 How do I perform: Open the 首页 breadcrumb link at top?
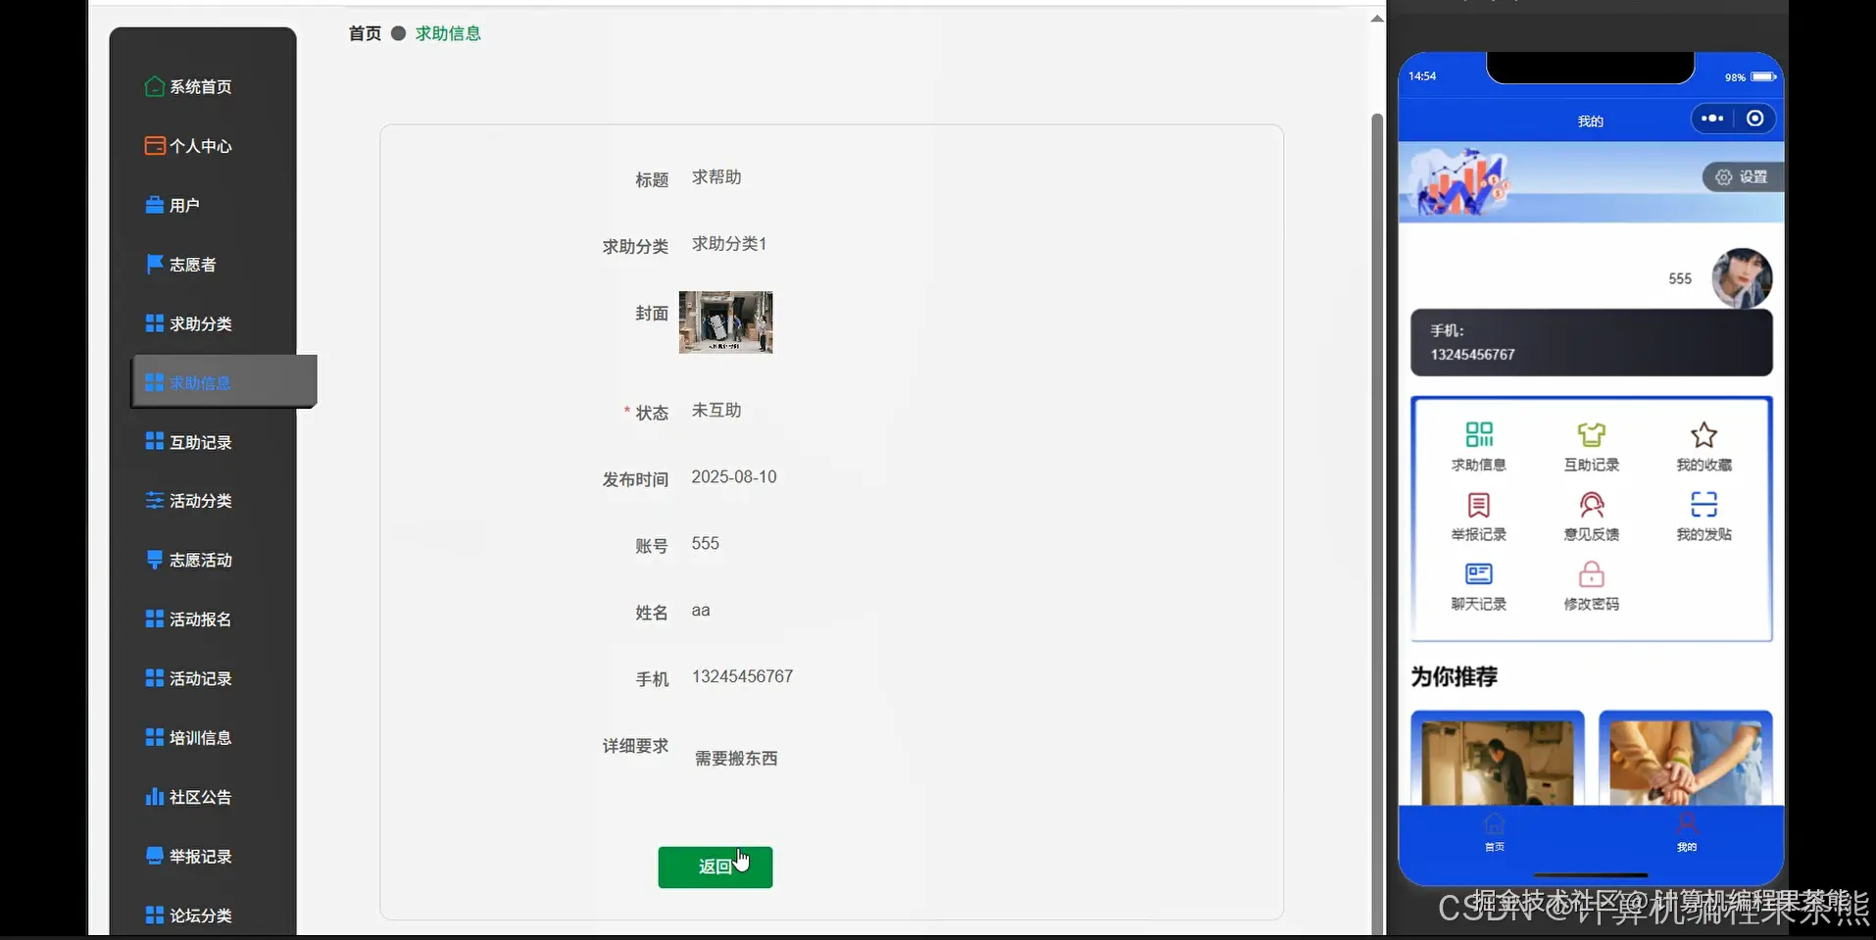coord(364,33)
